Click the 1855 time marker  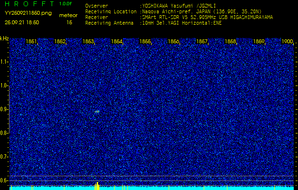pos(145,41)
